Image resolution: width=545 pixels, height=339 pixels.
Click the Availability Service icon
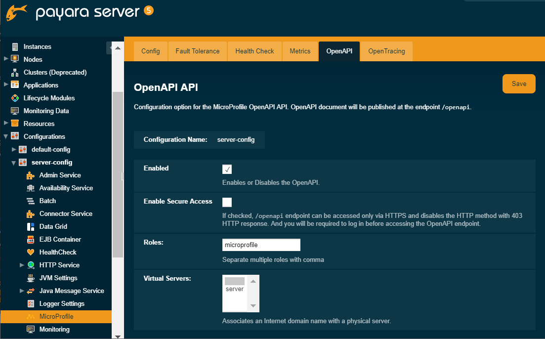(31, 188)
